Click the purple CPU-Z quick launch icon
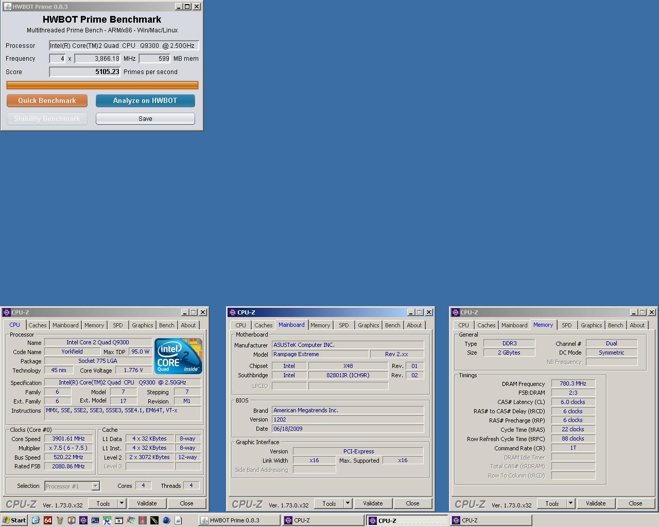This screenshot has width=659, height=527. (83, 520)
